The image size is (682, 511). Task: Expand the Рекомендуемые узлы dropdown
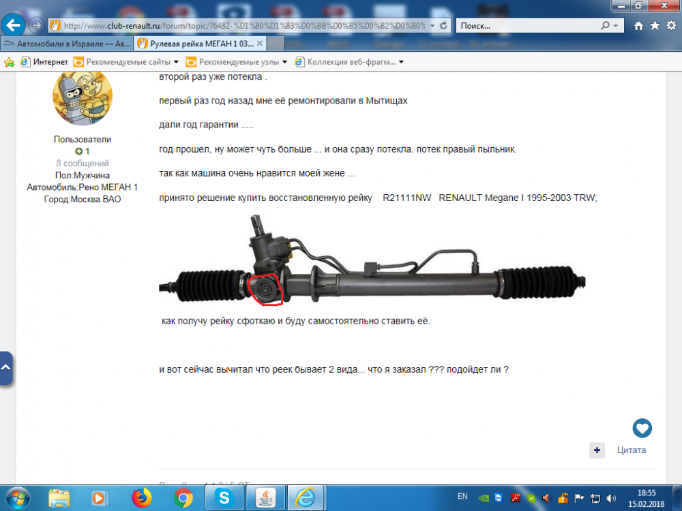(284, 62)
